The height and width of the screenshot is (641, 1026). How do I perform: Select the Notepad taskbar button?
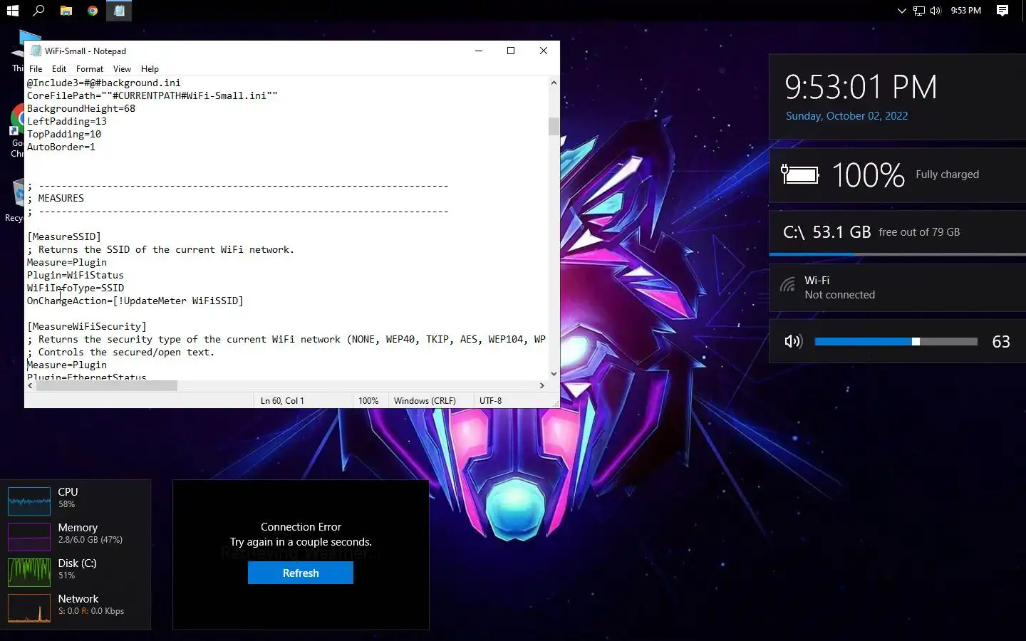coord(119,11)
